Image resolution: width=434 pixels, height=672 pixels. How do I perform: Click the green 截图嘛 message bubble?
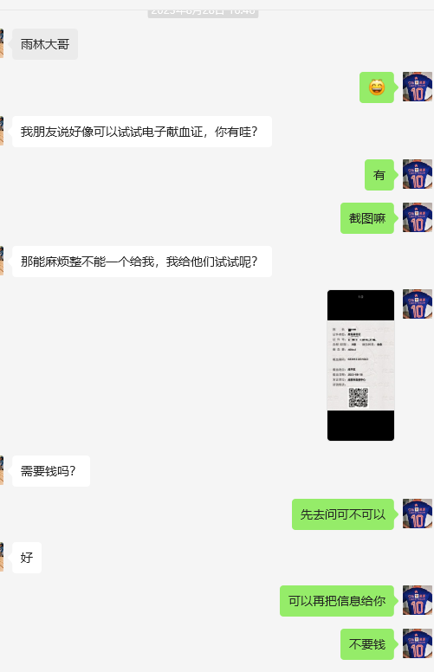(x=367, y=218)
